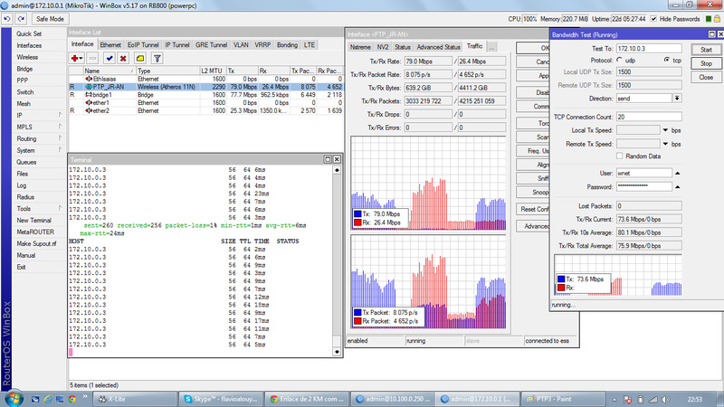Select the EthIsaias interface row
Viewport: 724px width, 407px height.
(205, 79)
